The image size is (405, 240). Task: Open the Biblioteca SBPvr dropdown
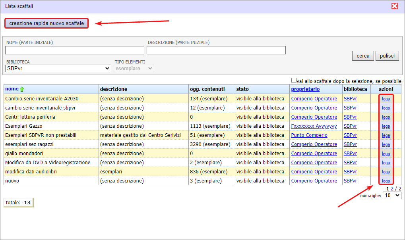58,69
